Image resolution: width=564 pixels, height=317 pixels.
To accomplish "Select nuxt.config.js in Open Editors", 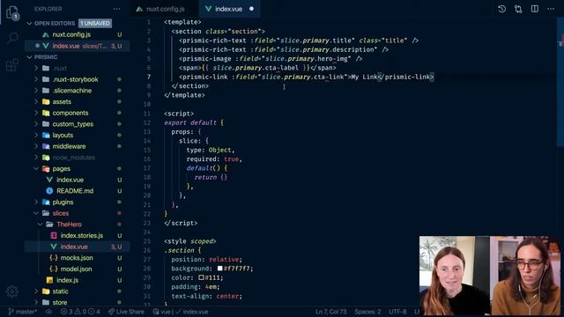I will point(78,34).
